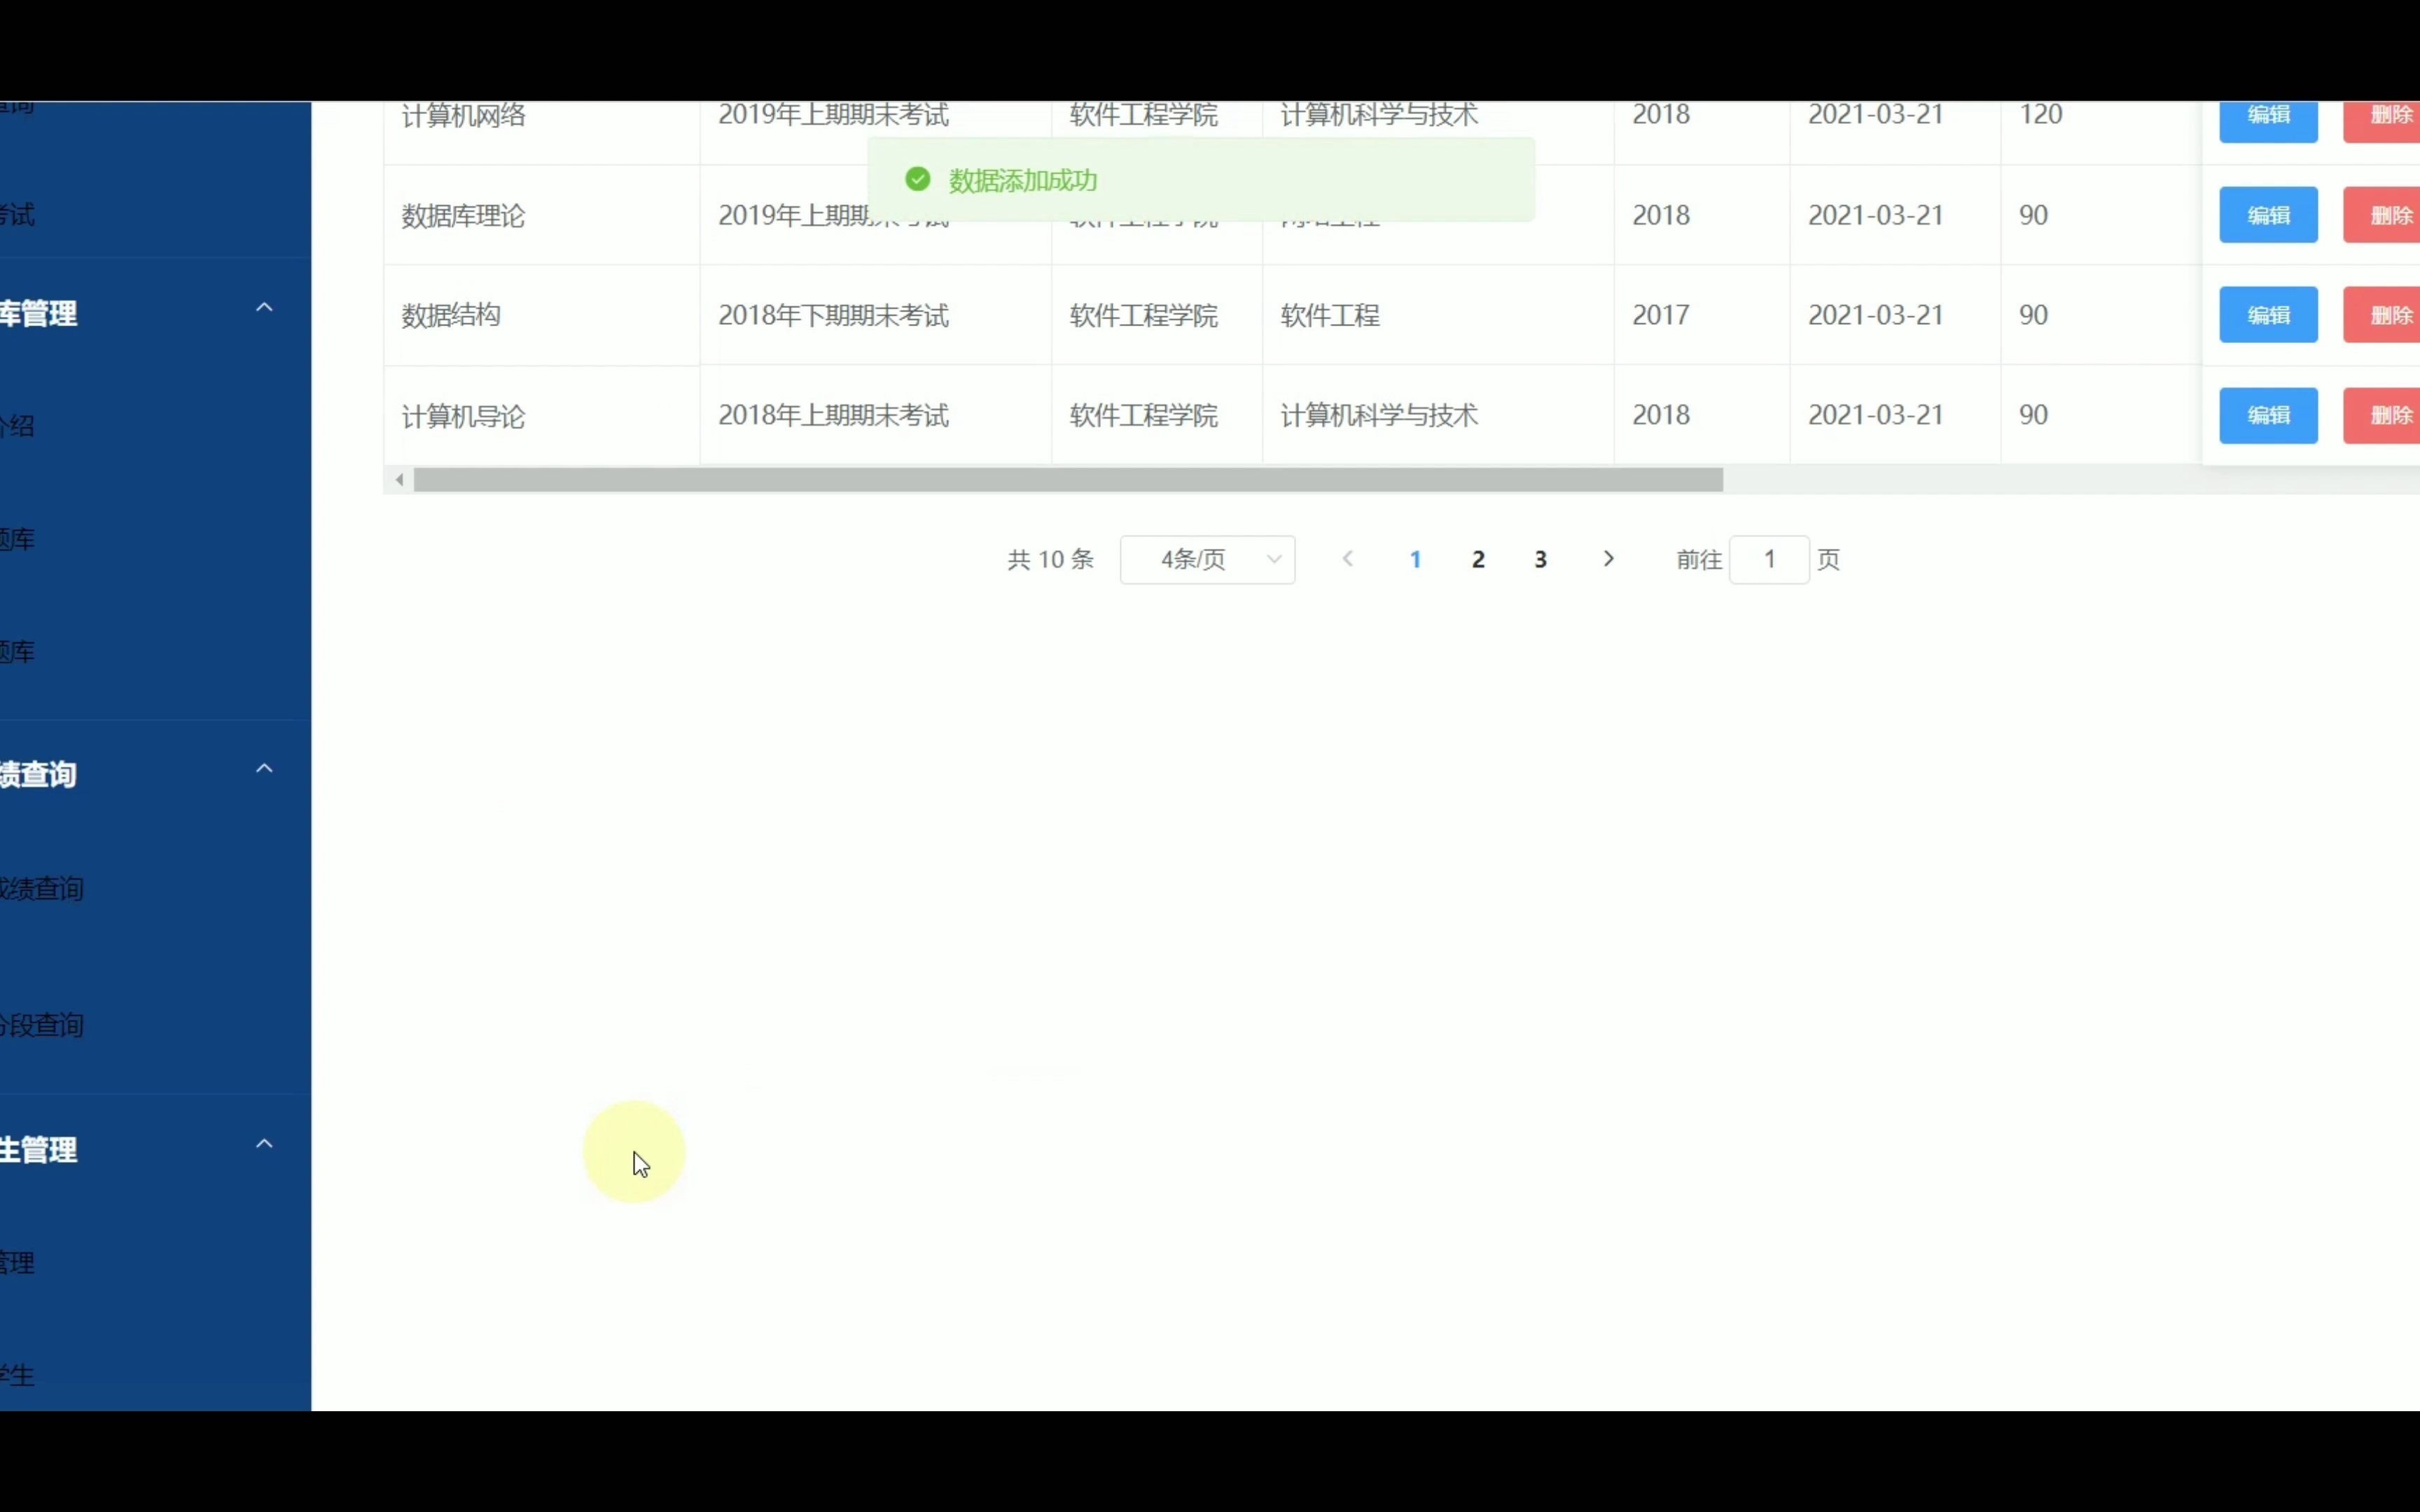2420x1512 pixels.
Task: Collapse the 生管理 sidebar section chevron
Action: (264, 1144)
